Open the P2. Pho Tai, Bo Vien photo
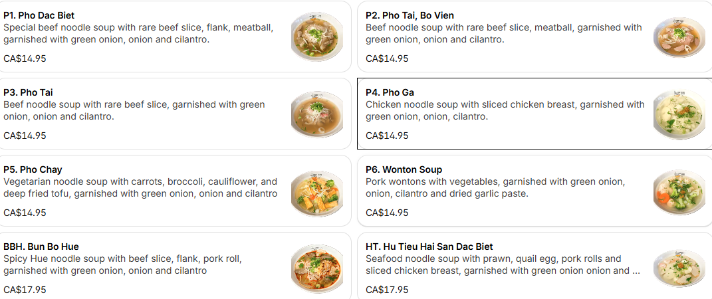The image size is (712, 299). click(679, 37)
